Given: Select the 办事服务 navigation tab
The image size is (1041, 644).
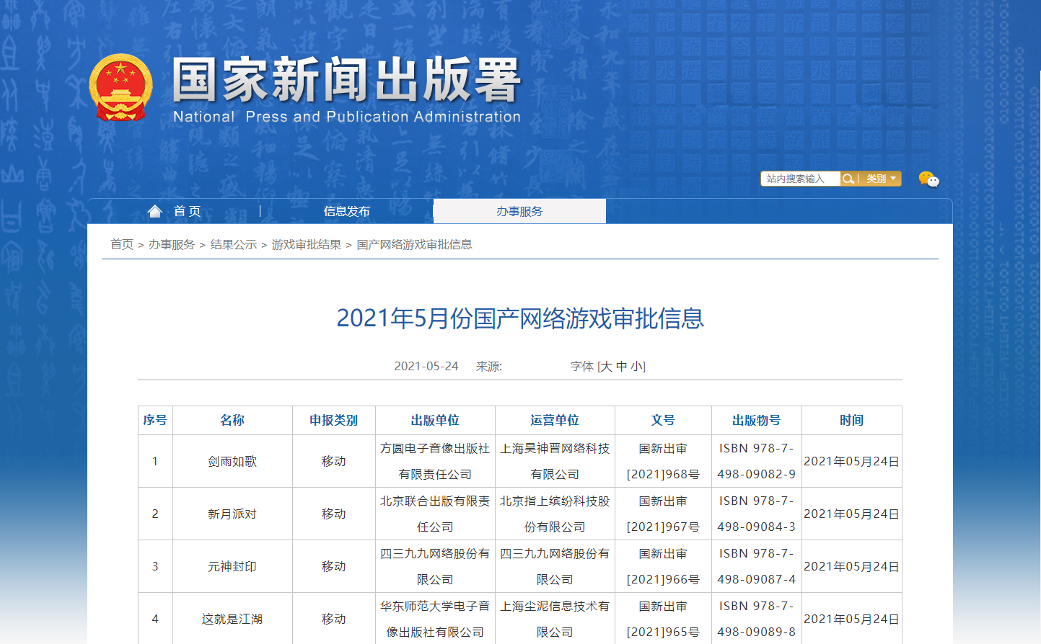Looking at the screenshot, I should tap(519, 211).
